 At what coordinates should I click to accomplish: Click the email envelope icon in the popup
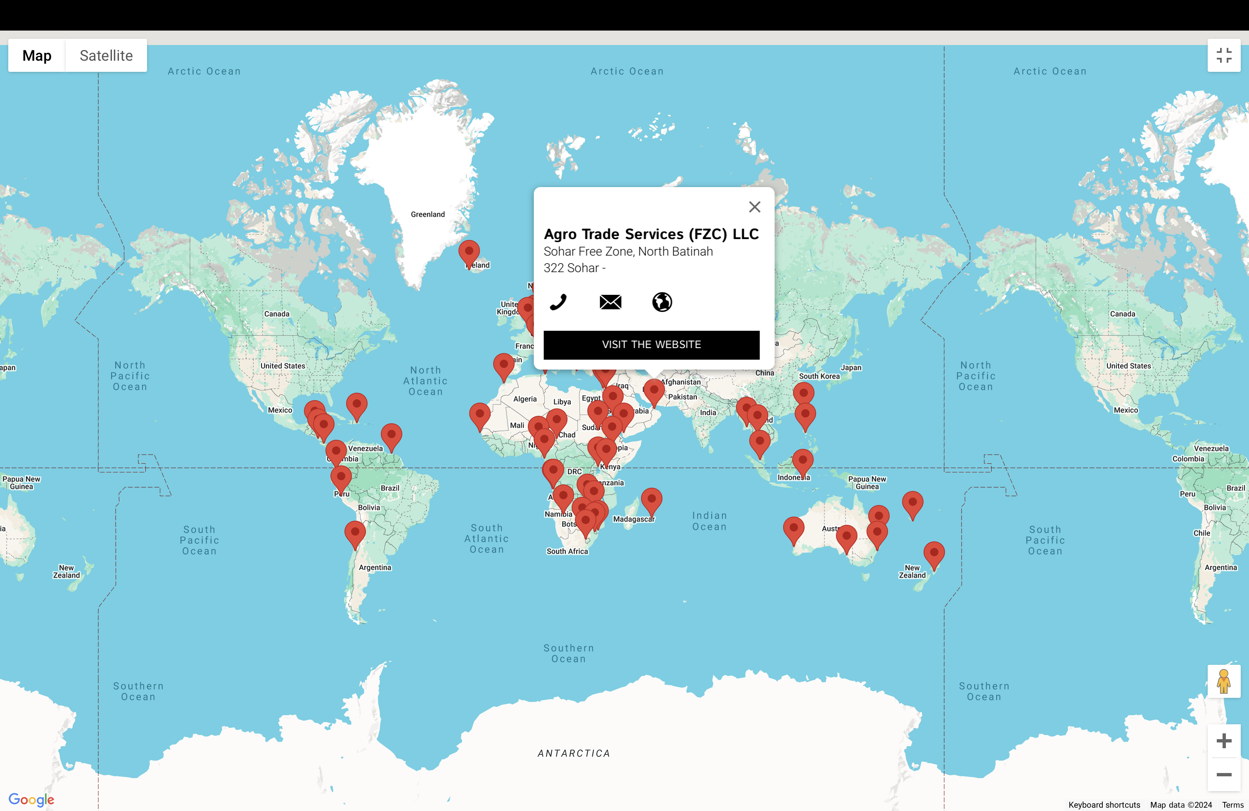(x=610, y=302)
